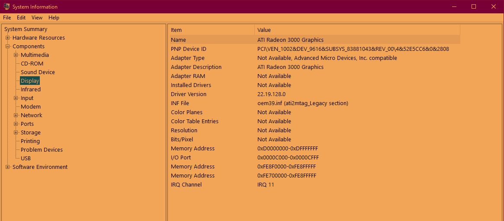This screenshot has height=221, width=504.
Task: Select the IRQ Channel row
Action: coord(315,184)
